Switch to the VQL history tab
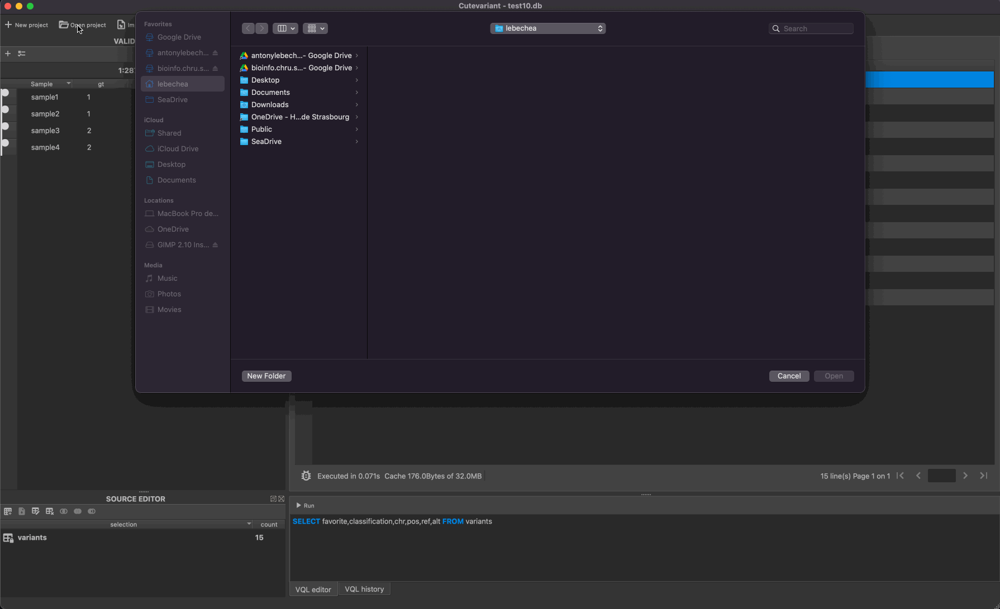This screenshot has height=609, width=1000. click(x=364, y=589)
